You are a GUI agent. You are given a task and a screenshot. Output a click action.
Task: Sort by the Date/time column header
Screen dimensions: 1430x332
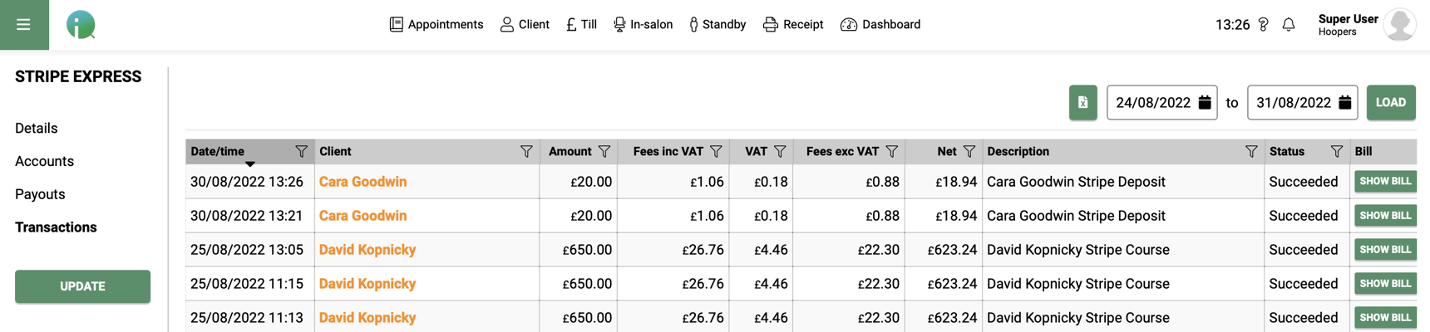coord(218,152)
